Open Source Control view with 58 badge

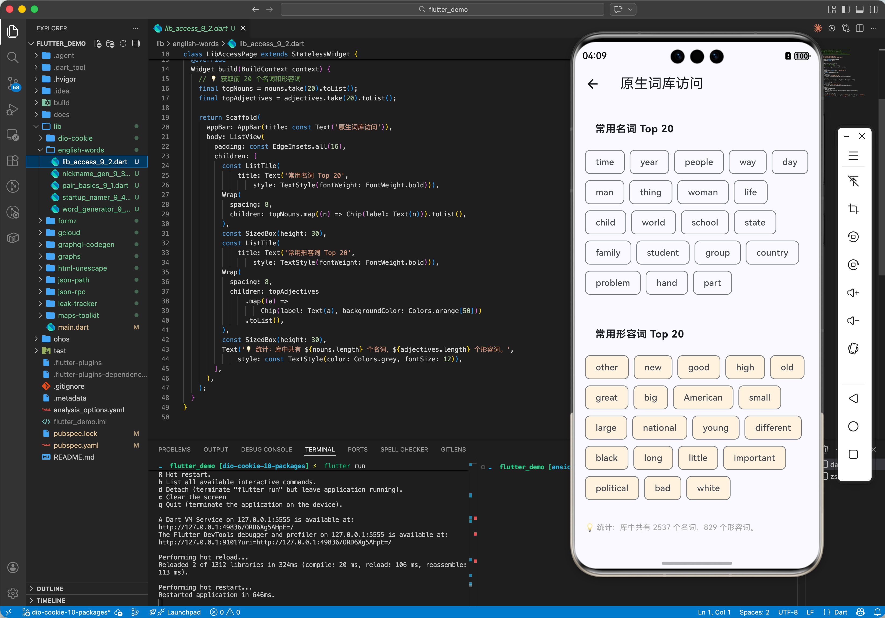13,83
